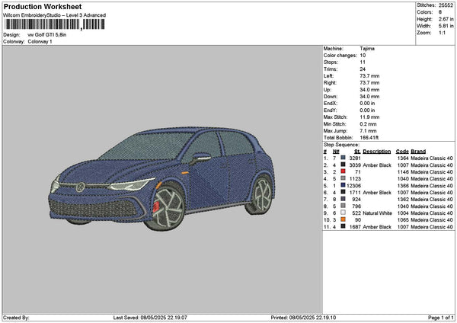Click the Height value '2.67 in'

pos(446,19)
